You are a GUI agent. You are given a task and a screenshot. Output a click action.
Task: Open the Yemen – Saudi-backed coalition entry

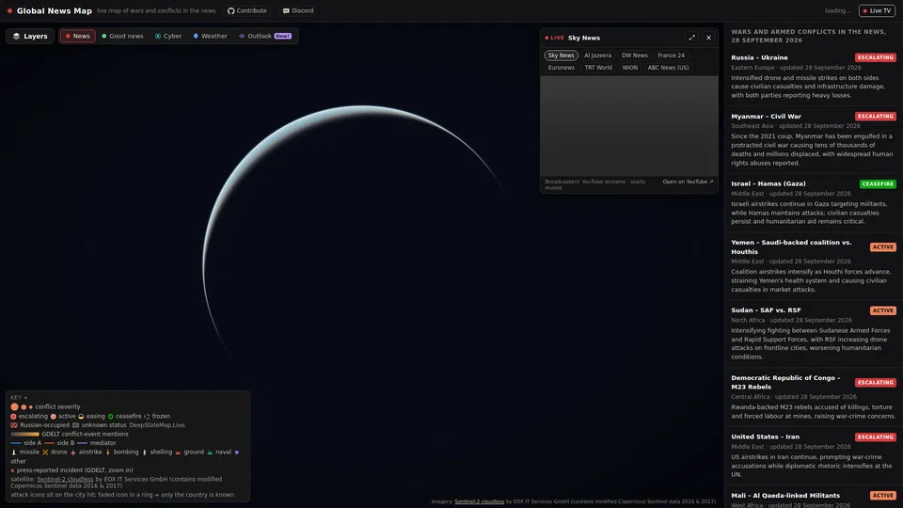[813, 265]
